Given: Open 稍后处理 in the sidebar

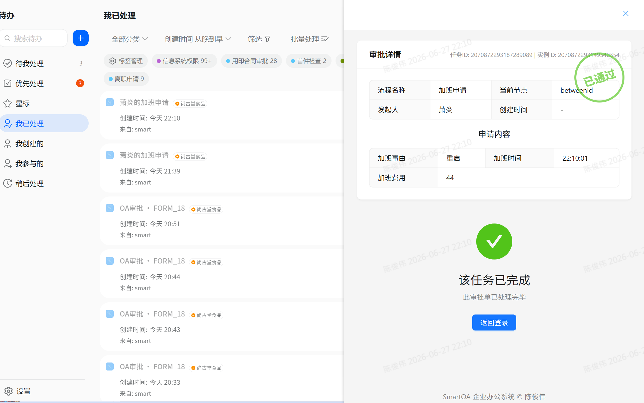Looking at the screenshot, I should (x=44, y=183).
